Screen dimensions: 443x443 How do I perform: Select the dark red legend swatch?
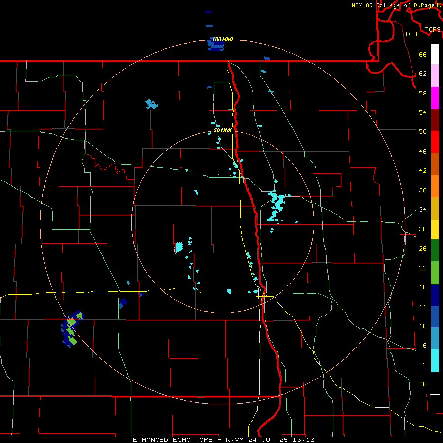pos(435,120)
